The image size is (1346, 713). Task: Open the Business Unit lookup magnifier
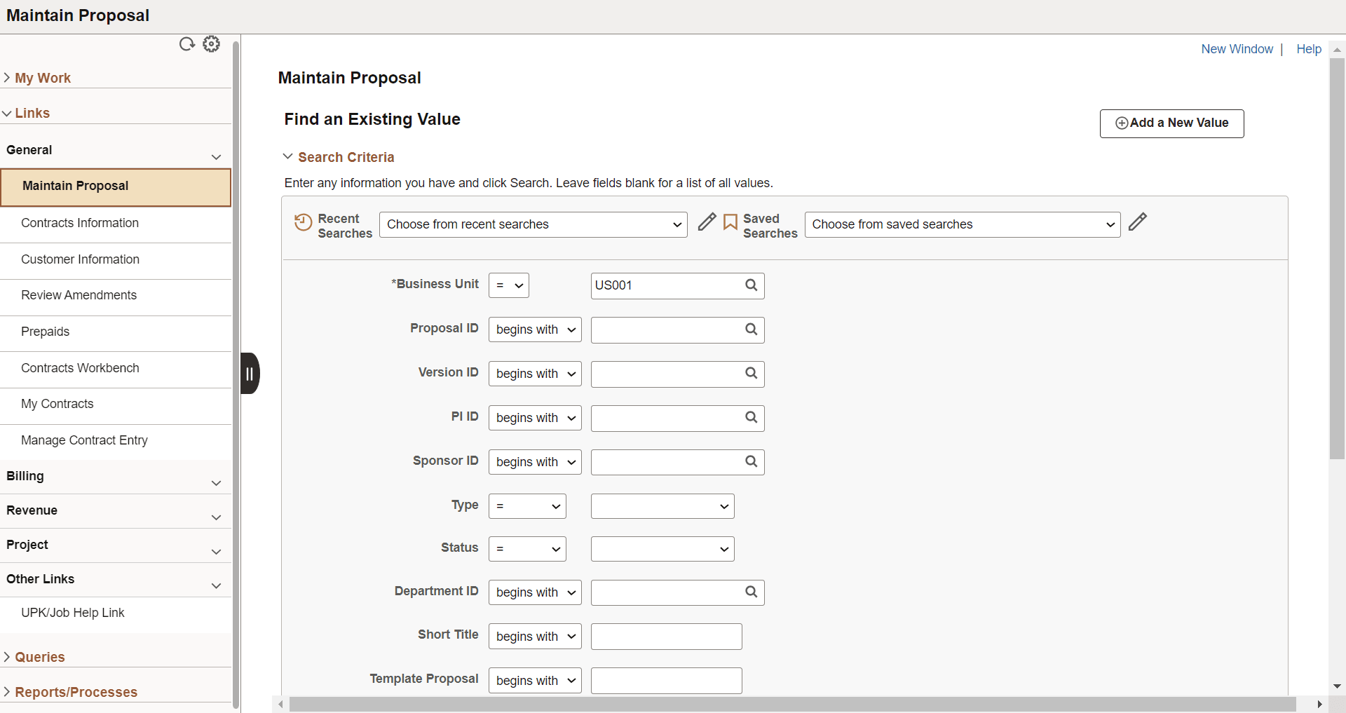tap(750, 285)
